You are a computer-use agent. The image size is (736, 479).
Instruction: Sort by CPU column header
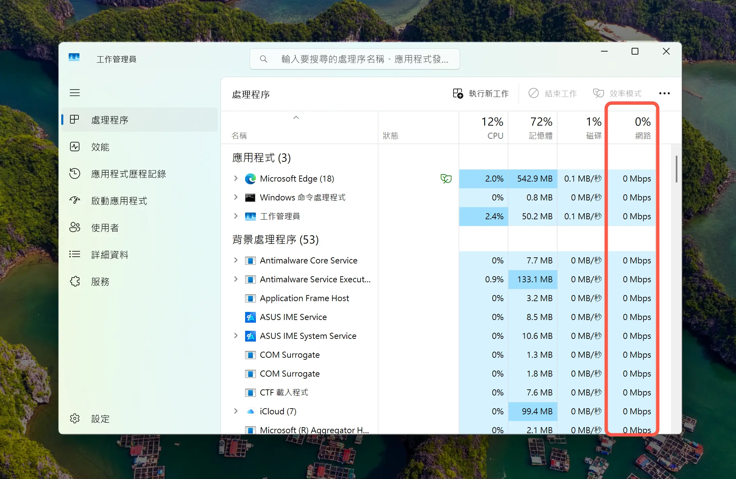tap(483, 128)
